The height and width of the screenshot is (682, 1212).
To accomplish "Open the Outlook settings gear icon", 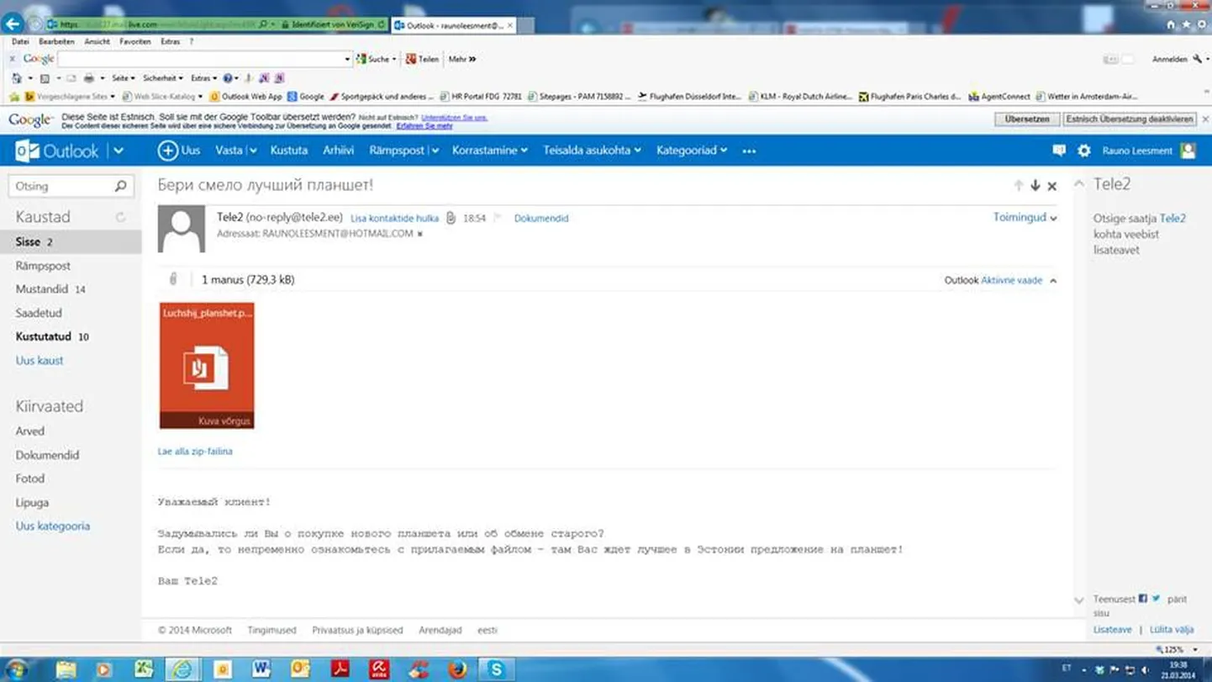I will tap(1084, 151).
